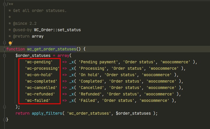
Task: Click the 'wc-pending' array key
Action: (x=39, y=62)
